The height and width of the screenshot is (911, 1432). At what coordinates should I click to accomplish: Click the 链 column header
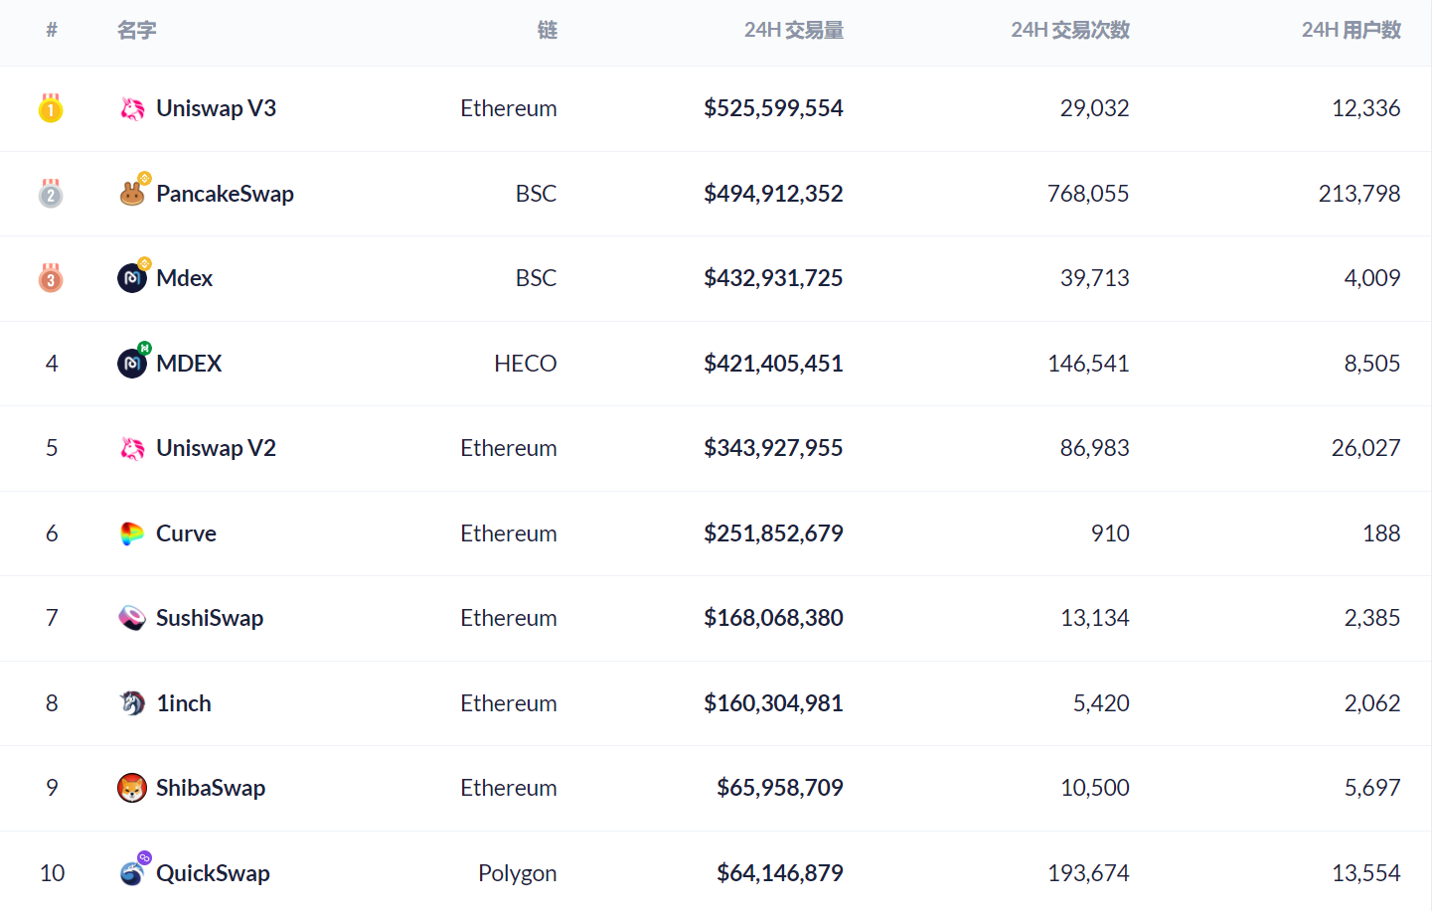click(x=547, y=31)
